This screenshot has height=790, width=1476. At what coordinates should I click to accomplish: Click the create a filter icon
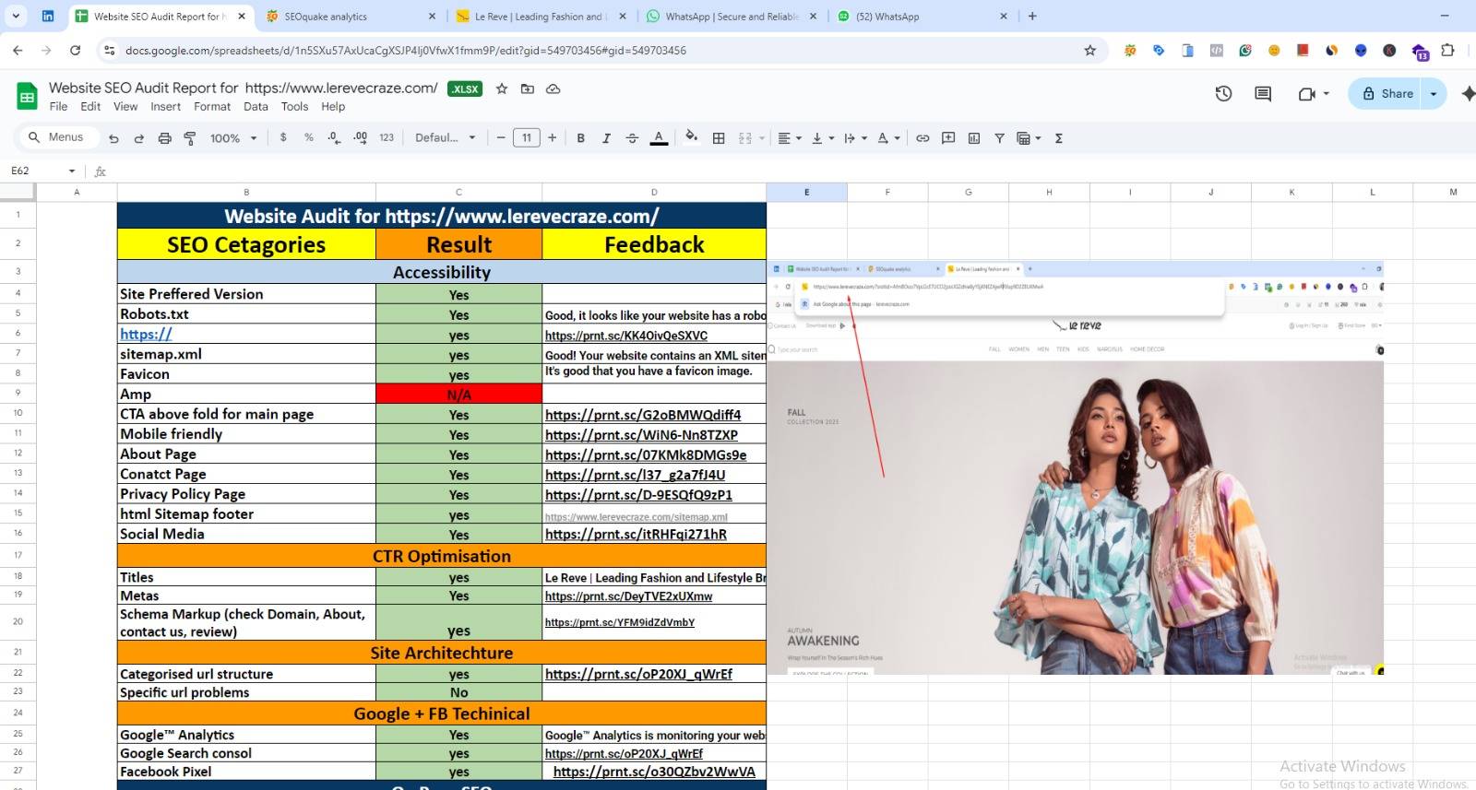(x=999, y=138)
